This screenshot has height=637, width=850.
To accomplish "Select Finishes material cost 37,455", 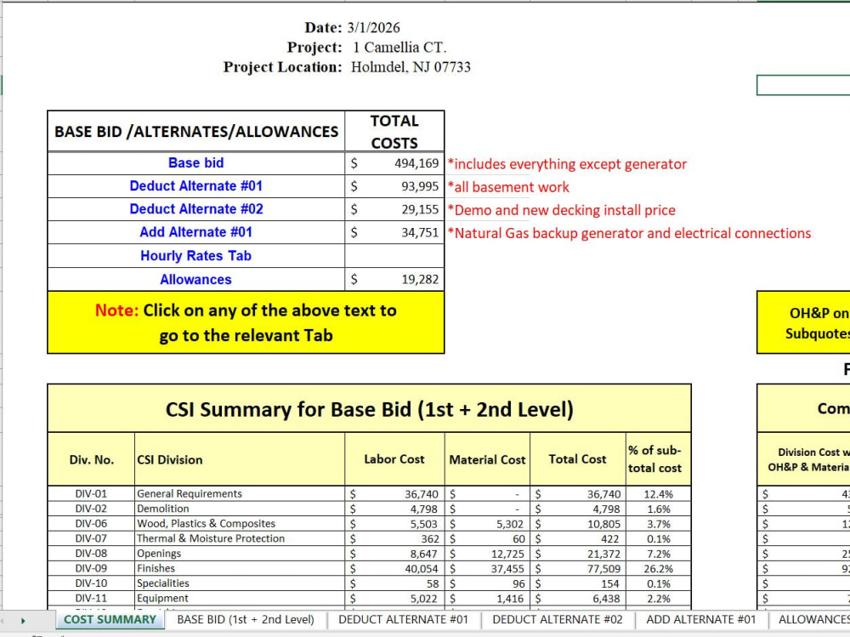I will [487, 569].
